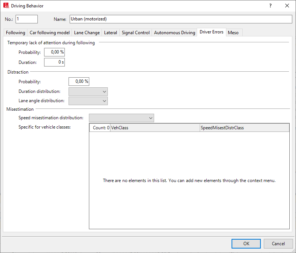The image size is (296, 253).
Task: Click the VehClass column header
Action: tap(155, 128)
